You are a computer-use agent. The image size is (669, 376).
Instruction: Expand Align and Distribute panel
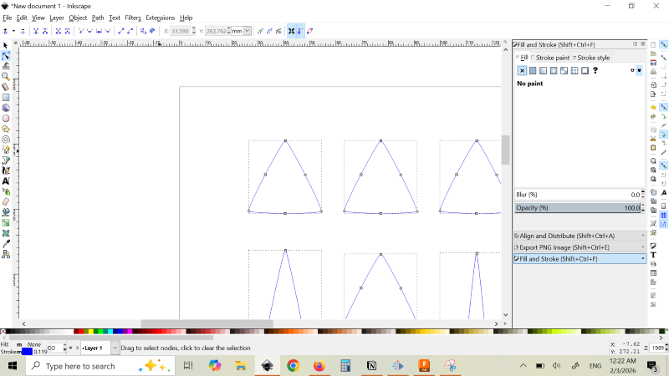(580, 236)
